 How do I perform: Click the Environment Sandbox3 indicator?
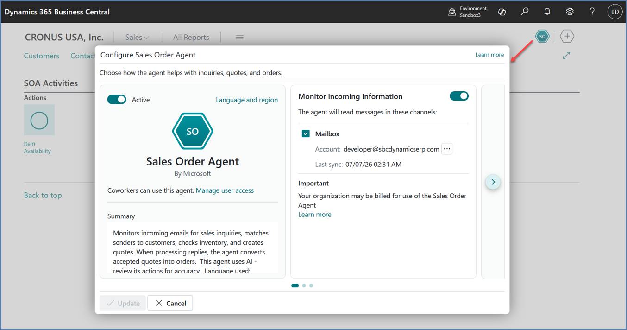point(468,12)
